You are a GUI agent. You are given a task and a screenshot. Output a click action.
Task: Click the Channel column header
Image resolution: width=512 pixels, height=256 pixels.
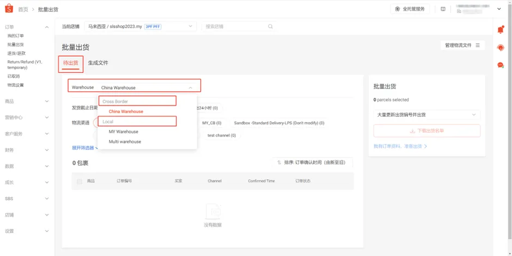coord(215,181)
